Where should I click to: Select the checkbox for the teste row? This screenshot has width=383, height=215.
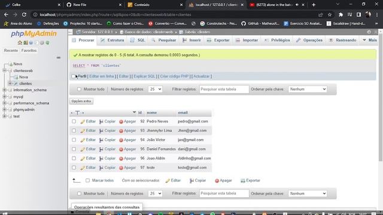74,168
